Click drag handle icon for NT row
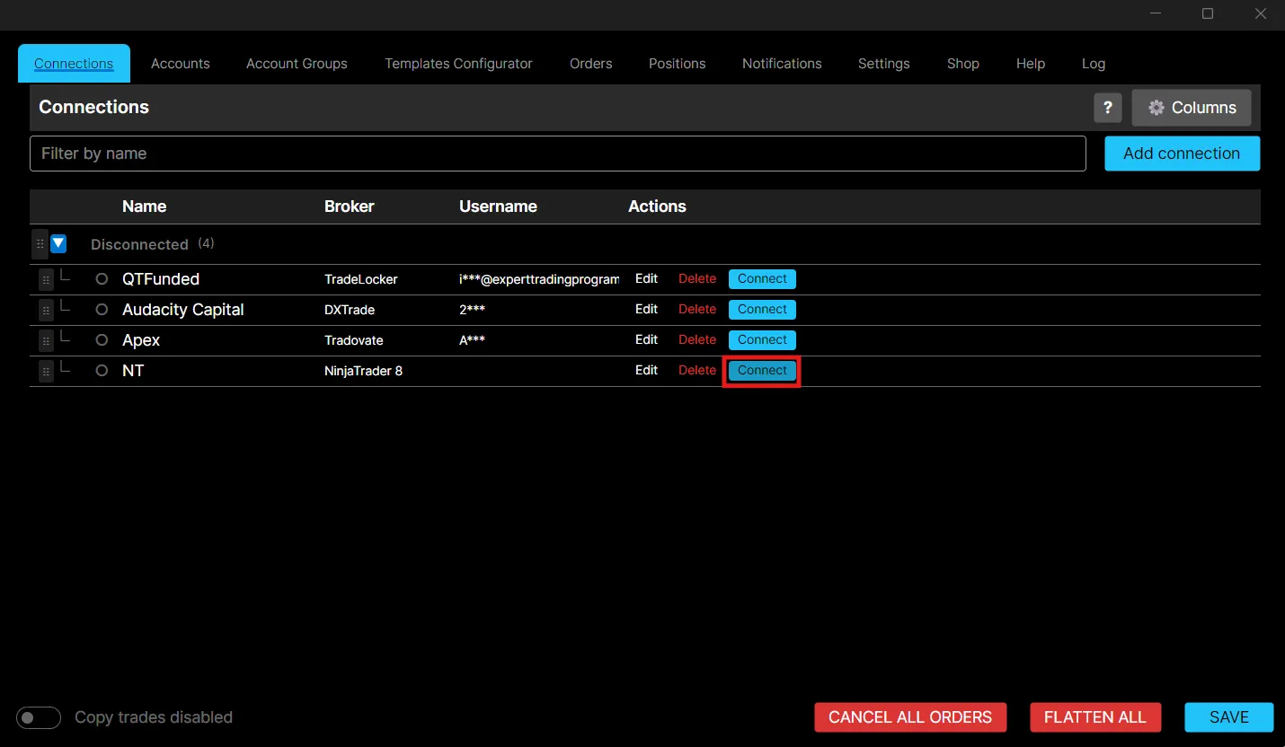The height and width of the screenshot is (747, 1285). point(46,372)
